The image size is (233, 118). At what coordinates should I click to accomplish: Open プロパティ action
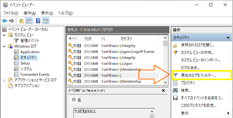click(x=188, y=83)
